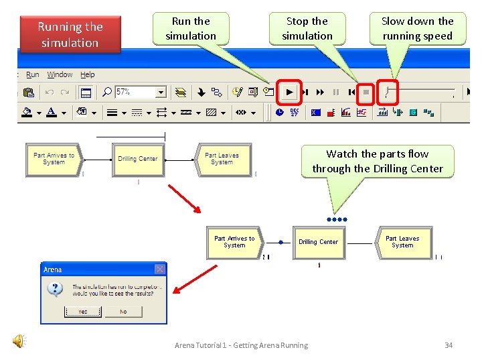Select the upper Part Arrives to System module
This screenshot has height=362, width=482.
(54, 160)
